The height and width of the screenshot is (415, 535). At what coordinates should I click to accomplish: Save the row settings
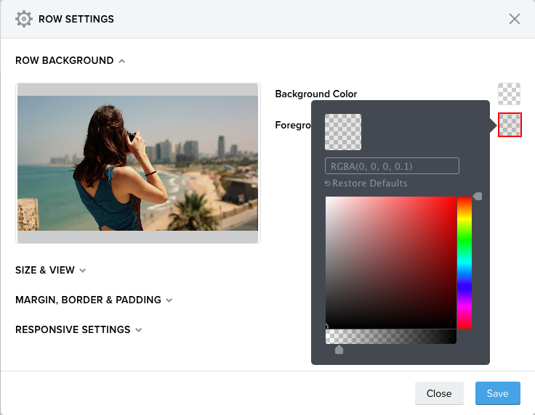497,393
